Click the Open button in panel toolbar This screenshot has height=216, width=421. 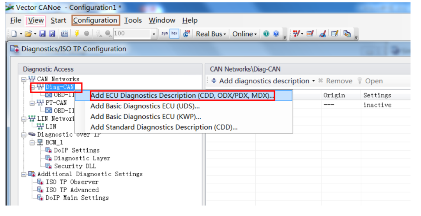point(371,81)
